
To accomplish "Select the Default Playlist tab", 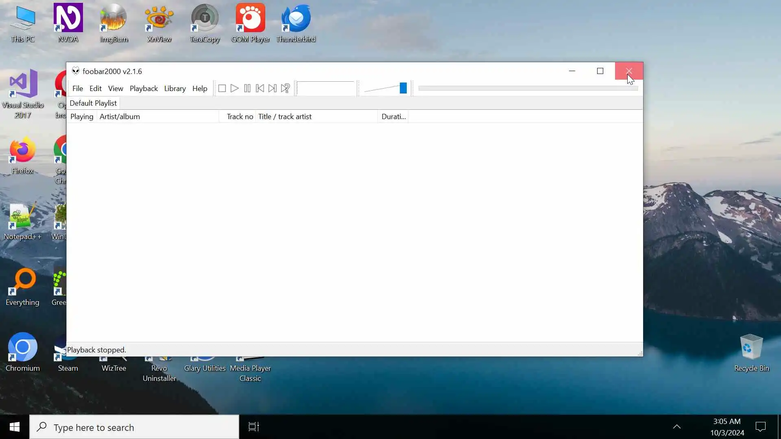I will point(93,103).
